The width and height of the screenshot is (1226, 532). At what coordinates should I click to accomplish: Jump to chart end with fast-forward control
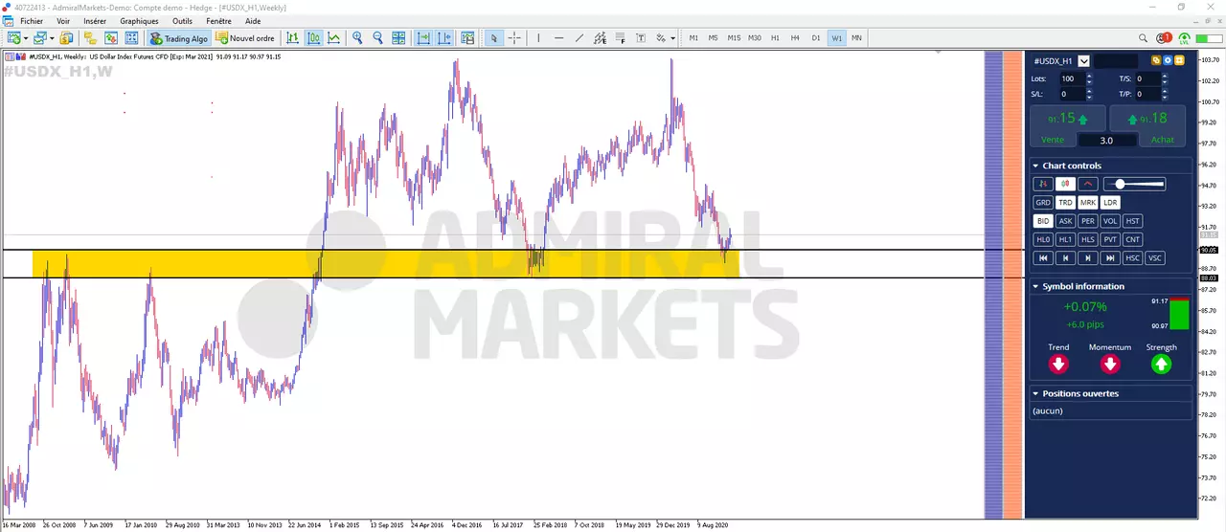pos(1110,257)
